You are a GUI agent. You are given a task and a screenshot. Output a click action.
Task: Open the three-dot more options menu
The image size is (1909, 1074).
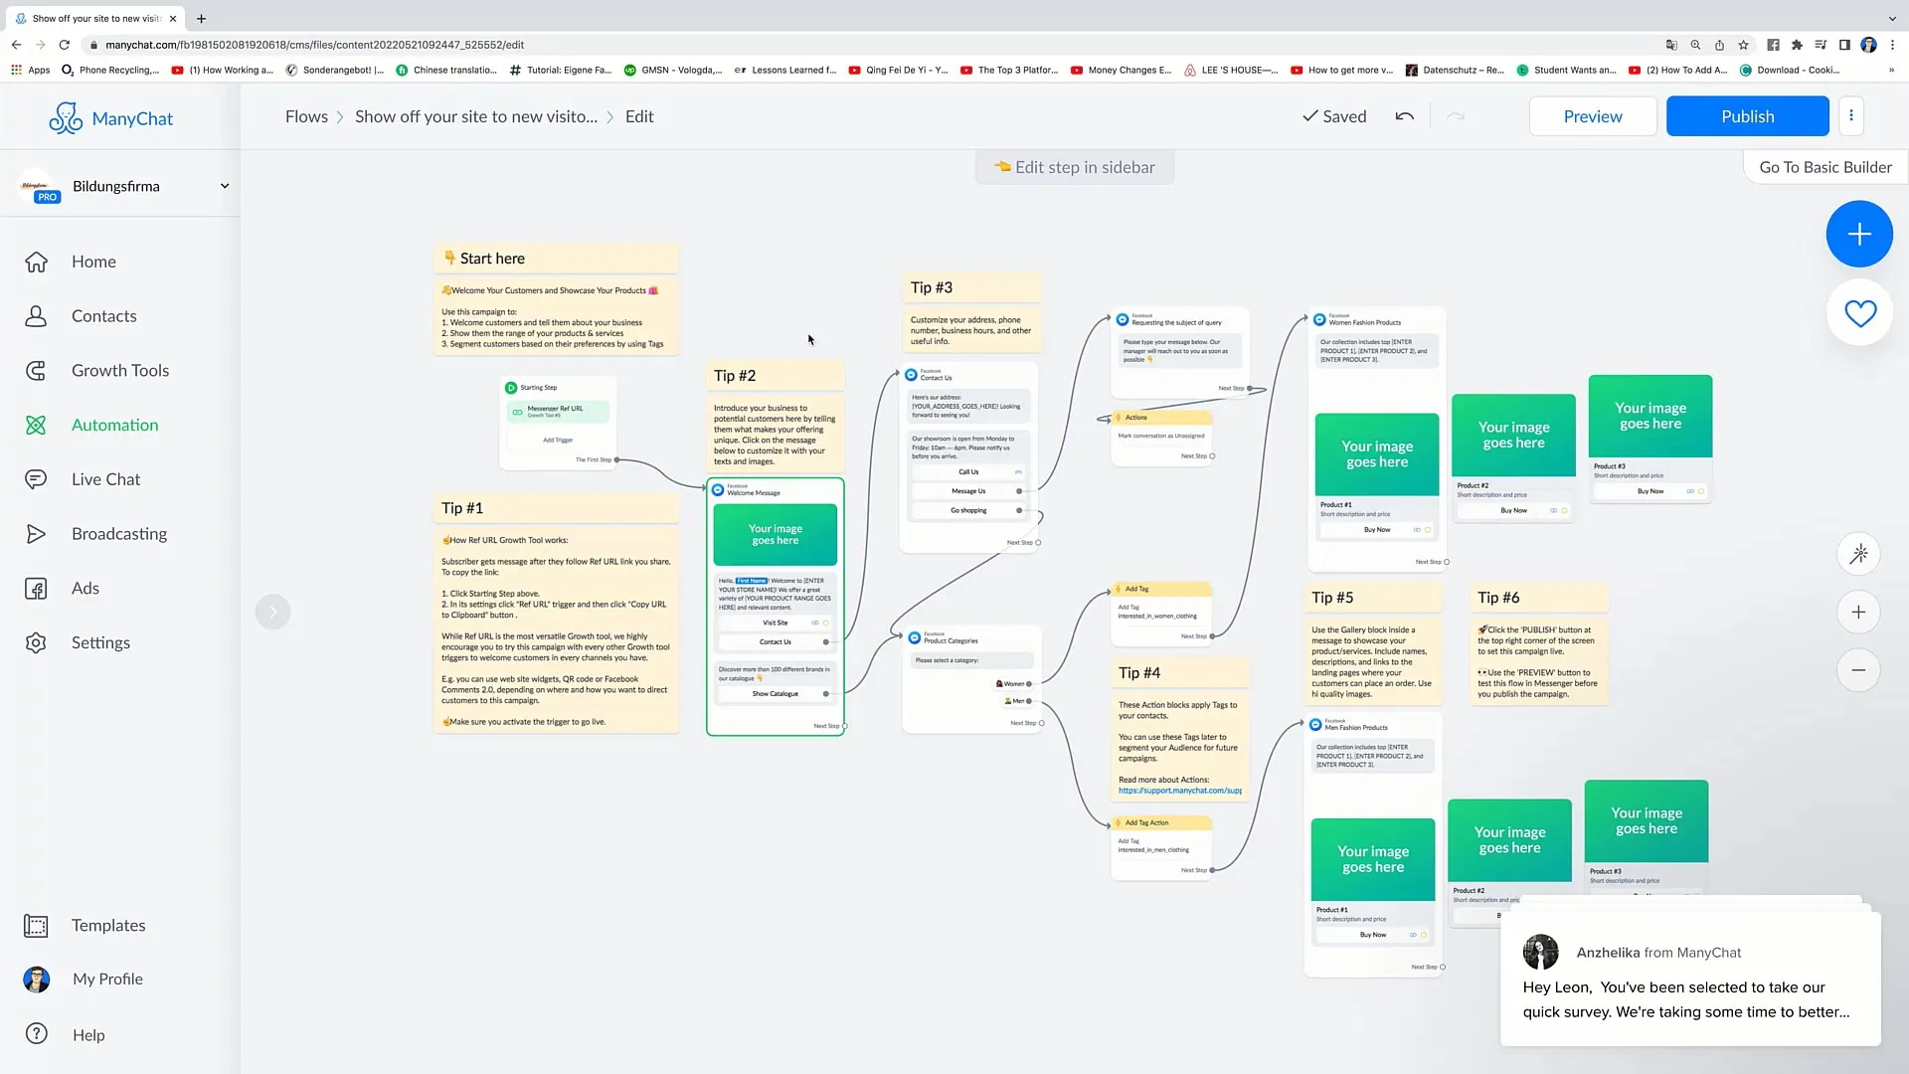[1851, 116]
